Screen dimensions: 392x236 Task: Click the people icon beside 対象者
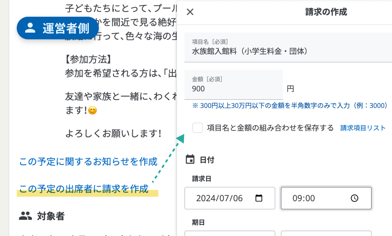coord(25,216)
